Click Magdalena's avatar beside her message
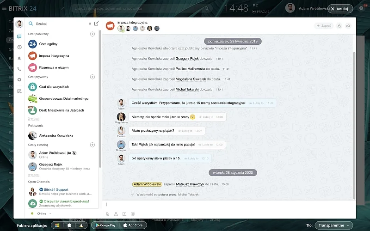The height and width of the screenshot is (231, 370). pyautogui.click(x=121, y=117)
